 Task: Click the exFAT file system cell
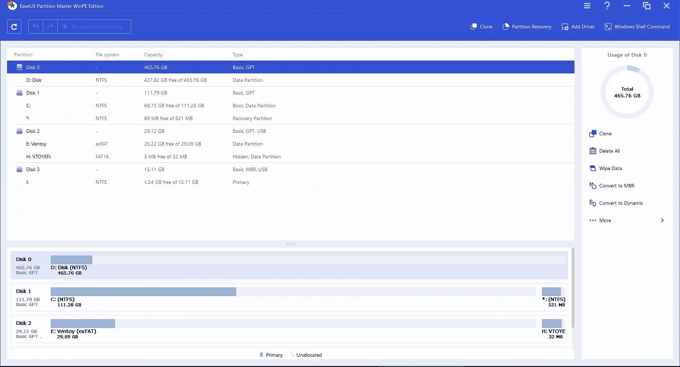click(x=101, y=144)
